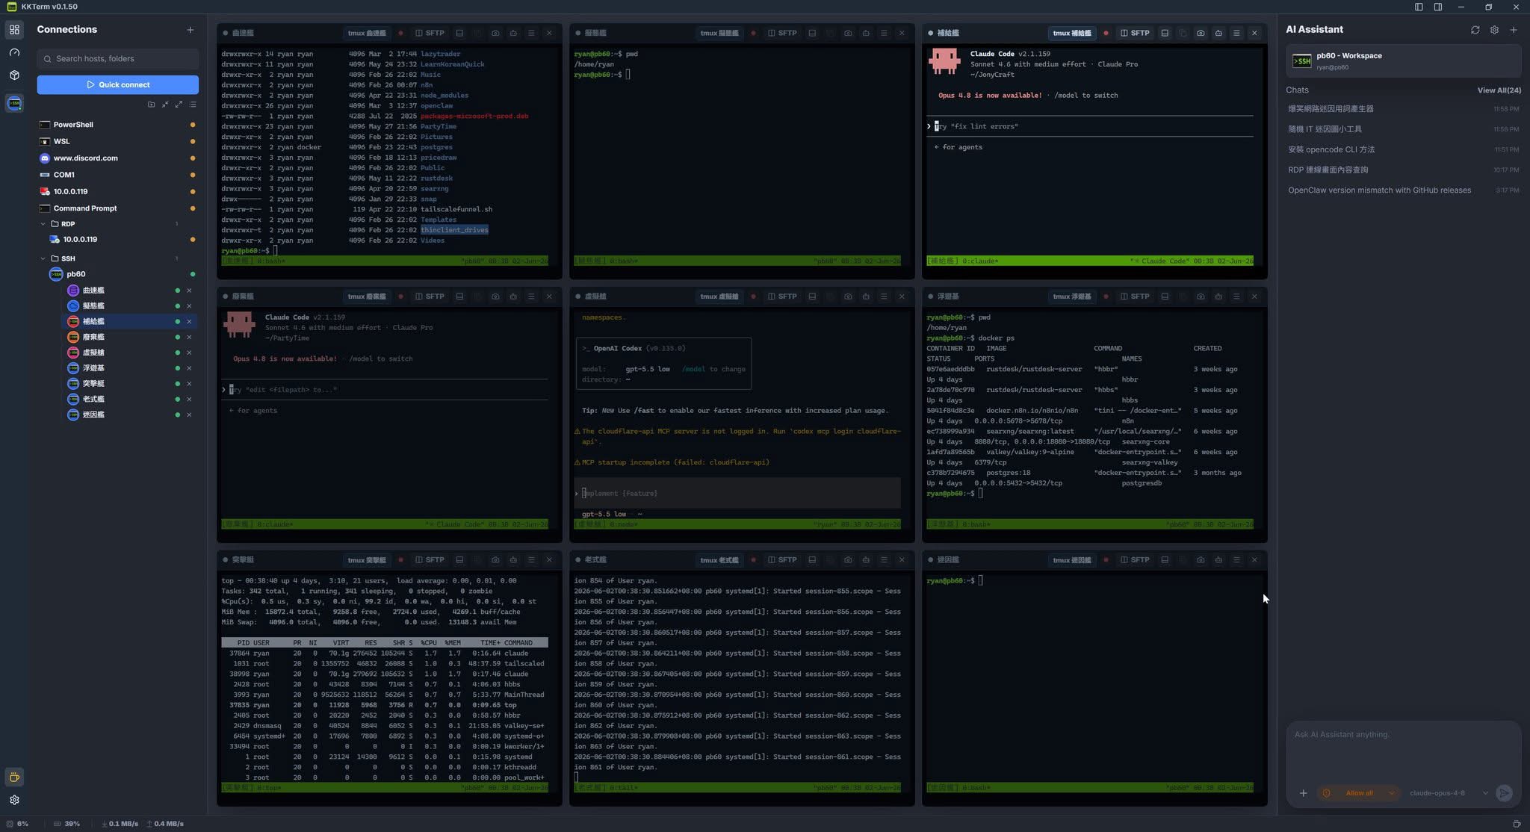The height and width of the screenshot is (832, 1530).
Task: Toggle the right panel layout icon in title bar
Action: pos(1438,7)
